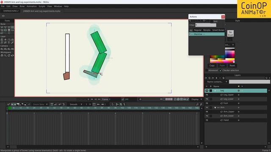Jump to the end of the animation
Viewport: 271px width, 152px height.
pyautogui.click(x=99, y=99)
